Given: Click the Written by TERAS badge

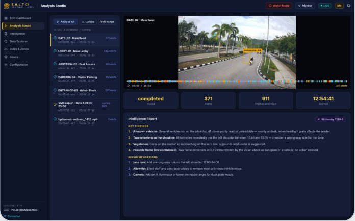Looking at the screenshot, I should tap(330, 119).
